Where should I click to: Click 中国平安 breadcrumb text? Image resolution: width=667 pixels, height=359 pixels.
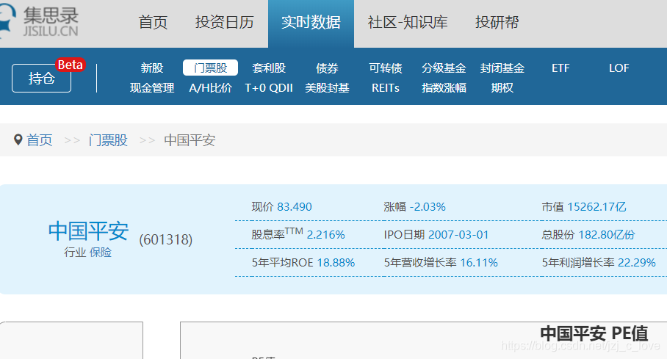pyautogui.click(x=190, y=140)
